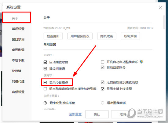Screen dimensions: 168x123
Task: Click the 更新时间 2018.10.17 text
Action: [x=140, y=28]
